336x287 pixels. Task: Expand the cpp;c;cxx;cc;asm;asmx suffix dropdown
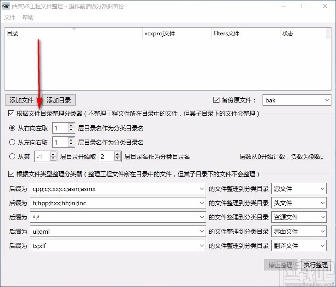point(202,189)
